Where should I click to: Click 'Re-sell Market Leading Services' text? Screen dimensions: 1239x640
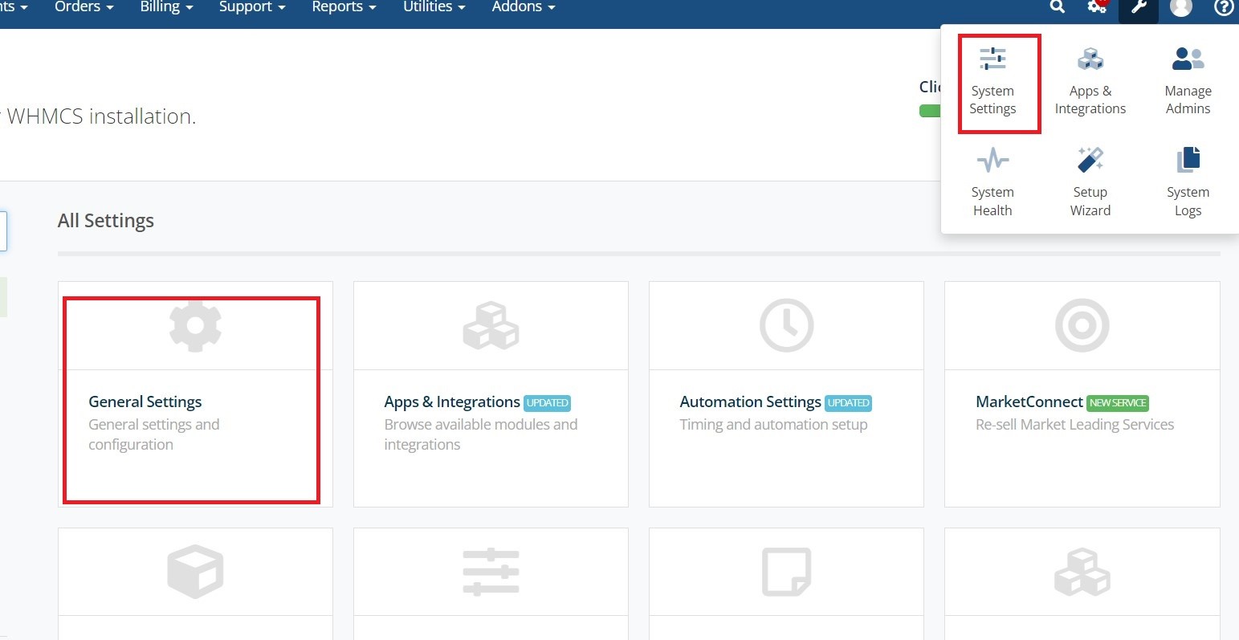1074,425
